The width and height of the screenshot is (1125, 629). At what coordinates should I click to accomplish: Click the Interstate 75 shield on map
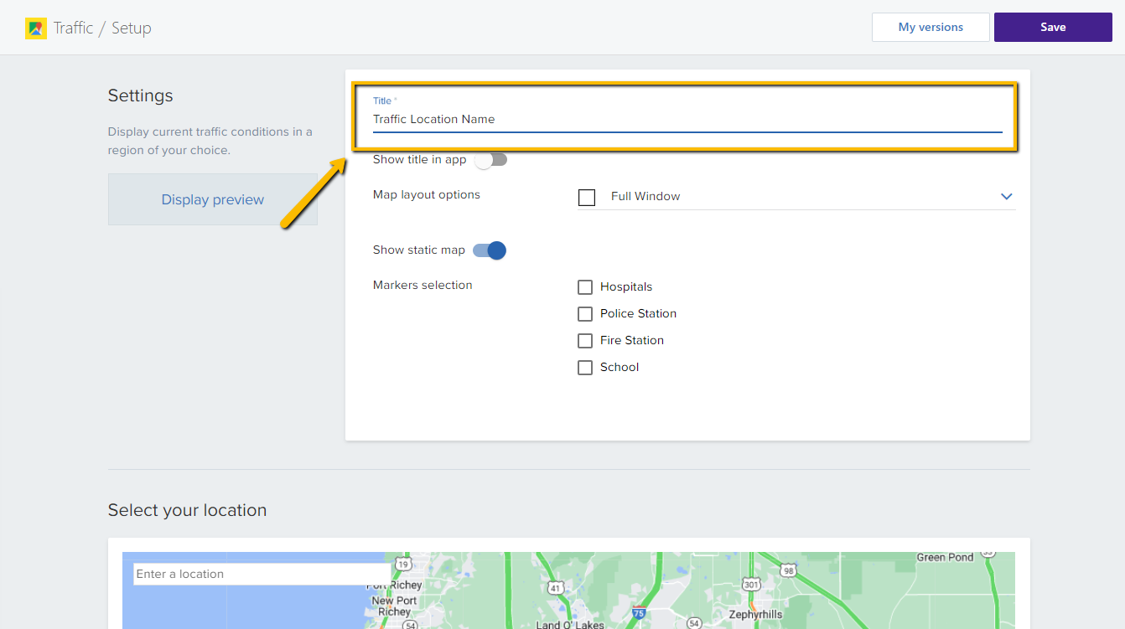[639, 613]
